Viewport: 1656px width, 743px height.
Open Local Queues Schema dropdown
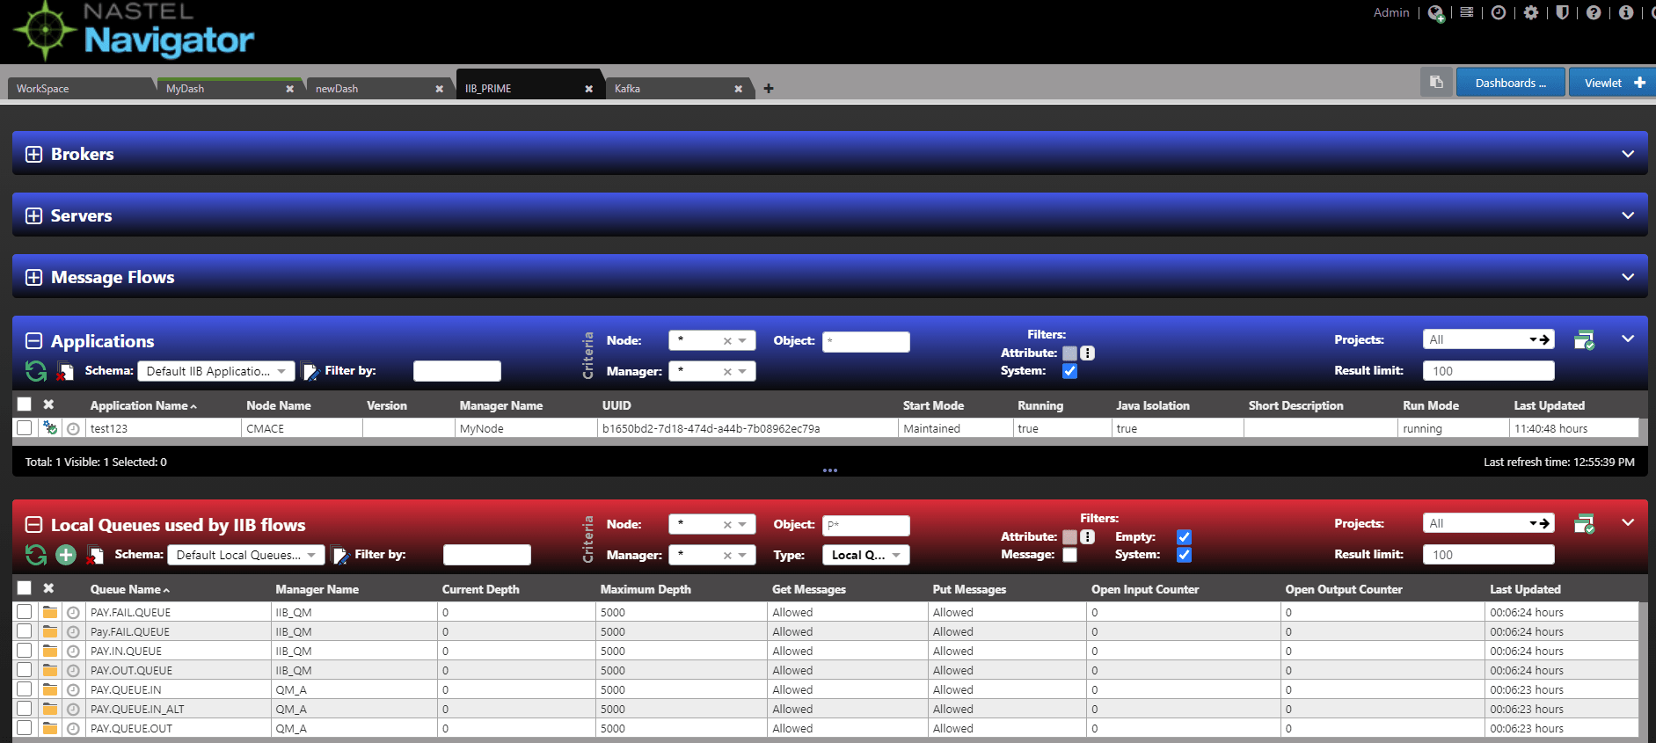pos(246,555)
